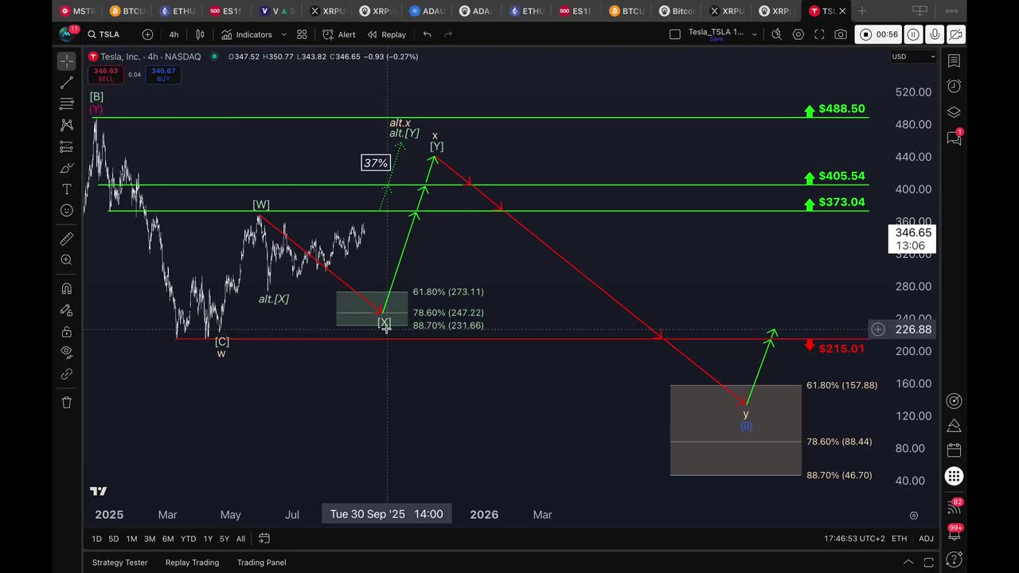Toggle the recording webcam

pos(956,34)
